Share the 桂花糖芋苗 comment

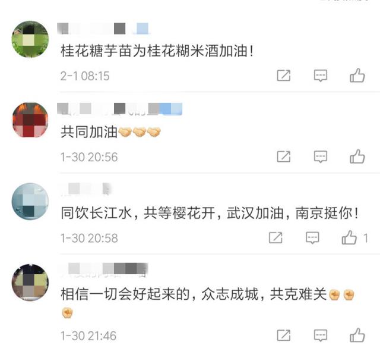(284, 76)
